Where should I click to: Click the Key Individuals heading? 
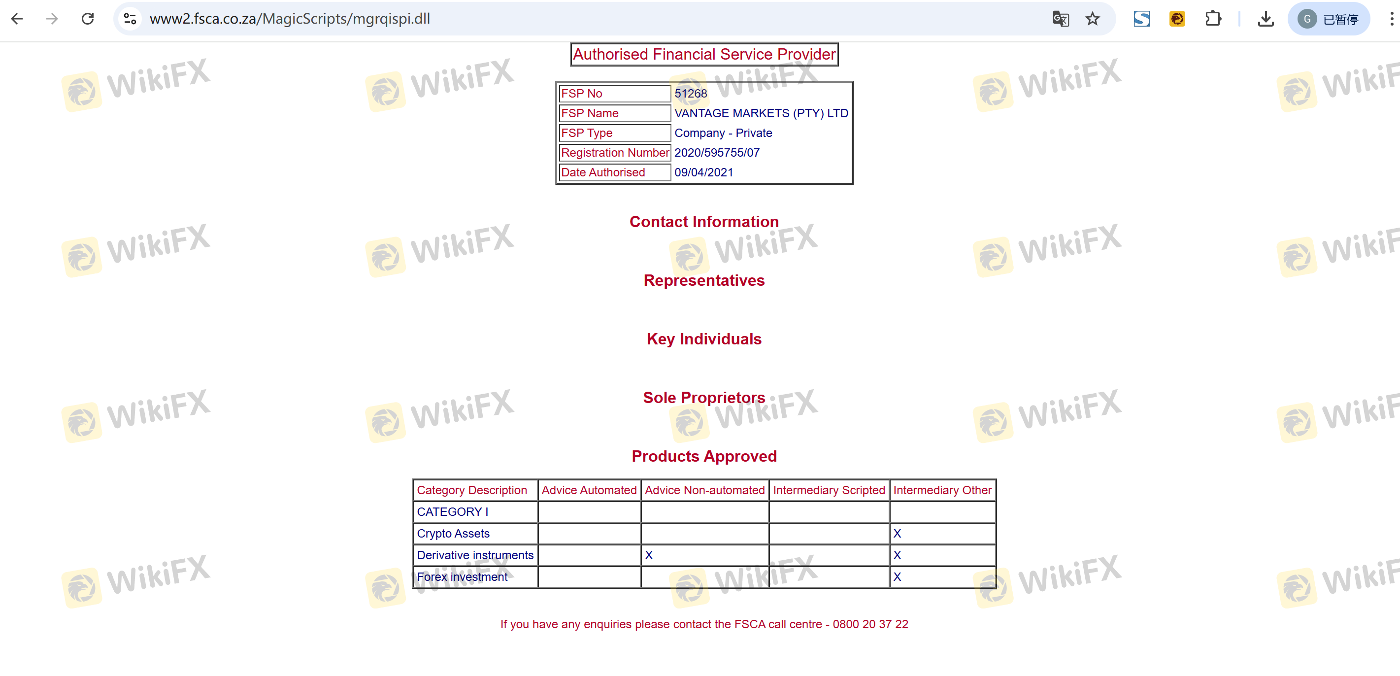704,339
